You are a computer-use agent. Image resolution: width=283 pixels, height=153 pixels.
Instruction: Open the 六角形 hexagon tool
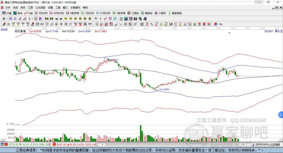click(160, 13)
